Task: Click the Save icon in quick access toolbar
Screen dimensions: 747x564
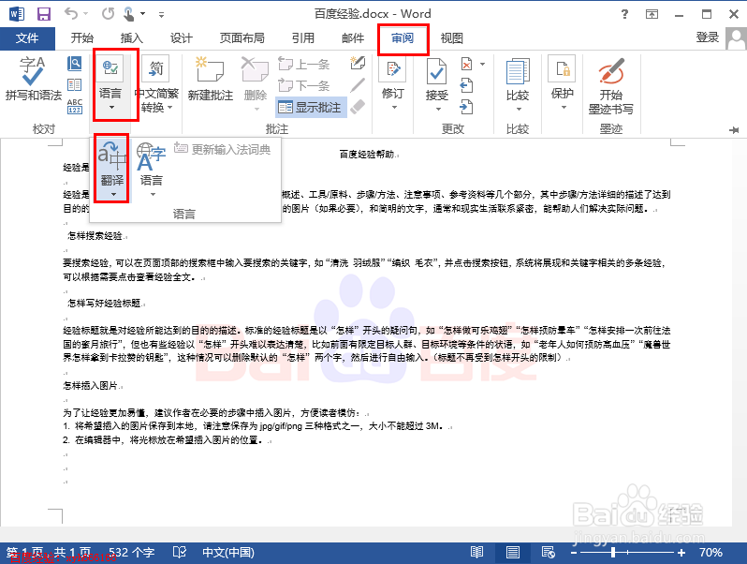Action: point(44,14)
